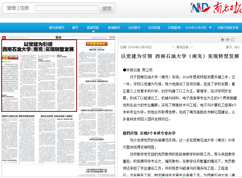Open 为建设川东北医疗卫生服务中心献计出力 article on thumbnail
The width and height of the screenshot is (242, 178).
pyautogui.click(x=97, y=111)
